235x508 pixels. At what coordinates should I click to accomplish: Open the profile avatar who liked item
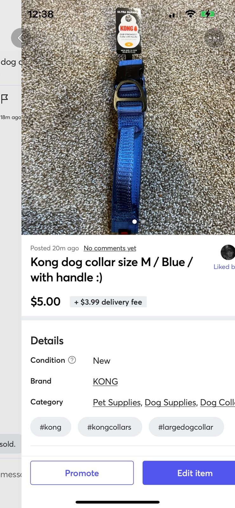(x=228, y=252)
